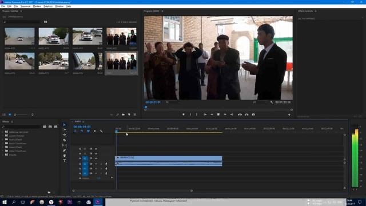Toggle nest-or-individual-clips insert mode
This screenshot has height=206, width=366.
pyautogui.click(x=75, y=131)
